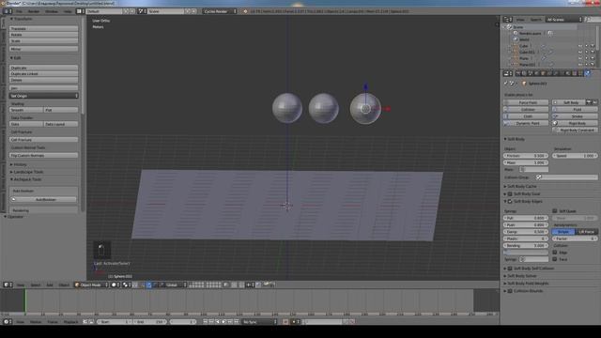Open the Render menu
Viewport: 601px width, 338px height.
(x=34, y=11)
